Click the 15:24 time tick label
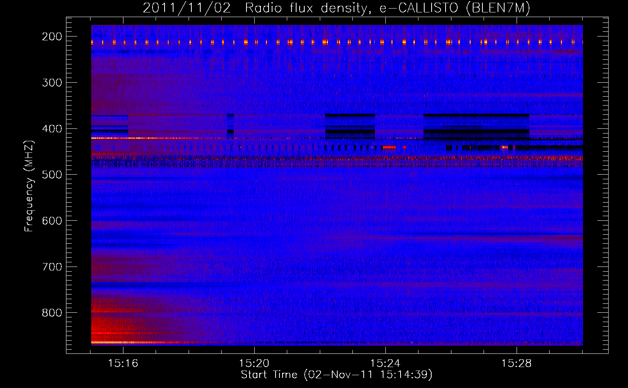 (385, 364)
